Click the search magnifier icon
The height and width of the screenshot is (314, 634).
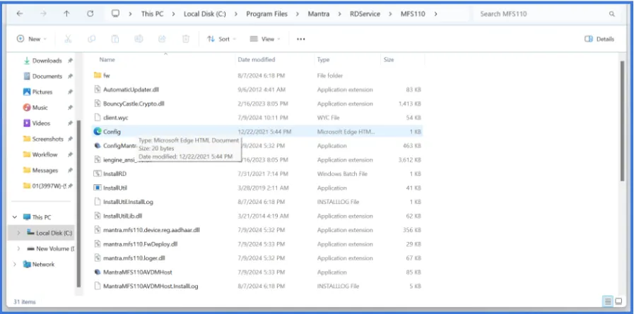[x=612, y=13]
